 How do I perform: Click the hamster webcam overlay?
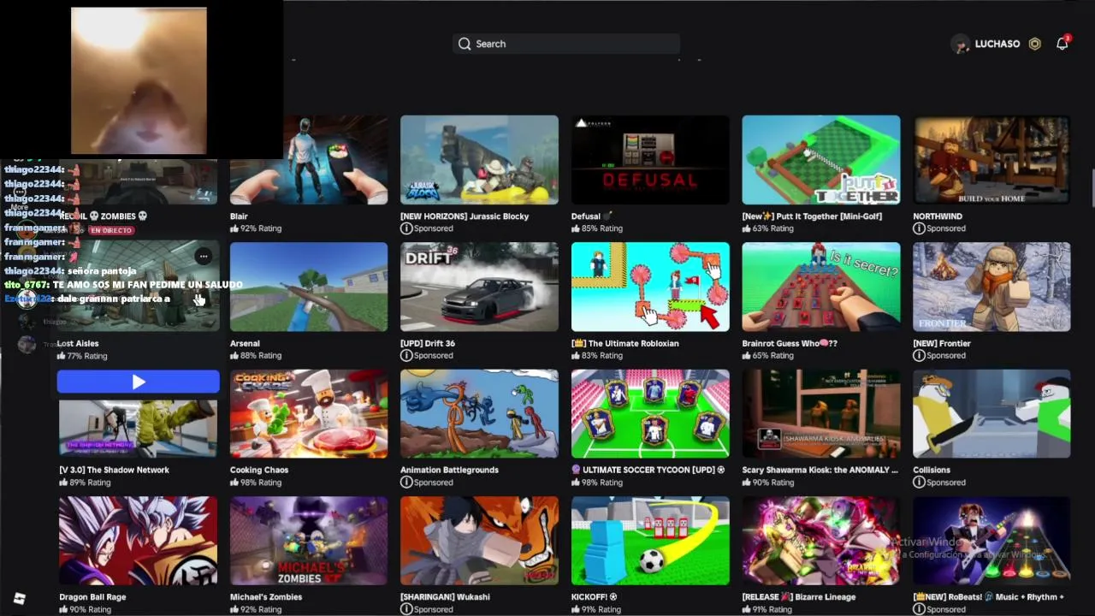click(x=139, y=81)
